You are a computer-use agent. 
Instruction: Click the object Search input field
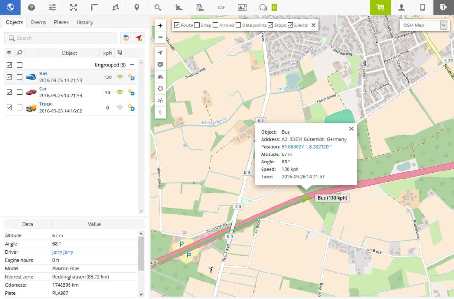(61, 38)
